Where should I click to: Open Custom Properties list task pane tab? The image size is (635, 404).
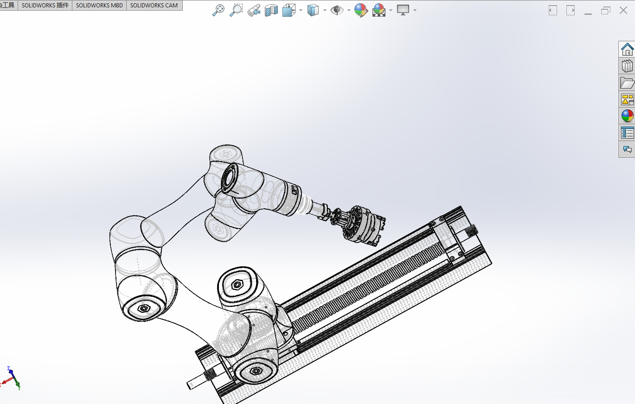click(x=627, y=133)
